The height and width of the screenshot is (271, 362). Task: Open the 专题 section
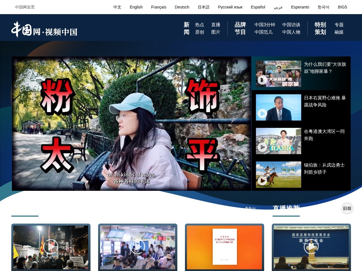tap(339, 25)
